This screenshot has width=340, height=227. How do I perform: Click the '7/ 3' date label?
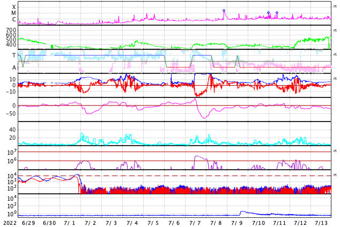point(112,223)
